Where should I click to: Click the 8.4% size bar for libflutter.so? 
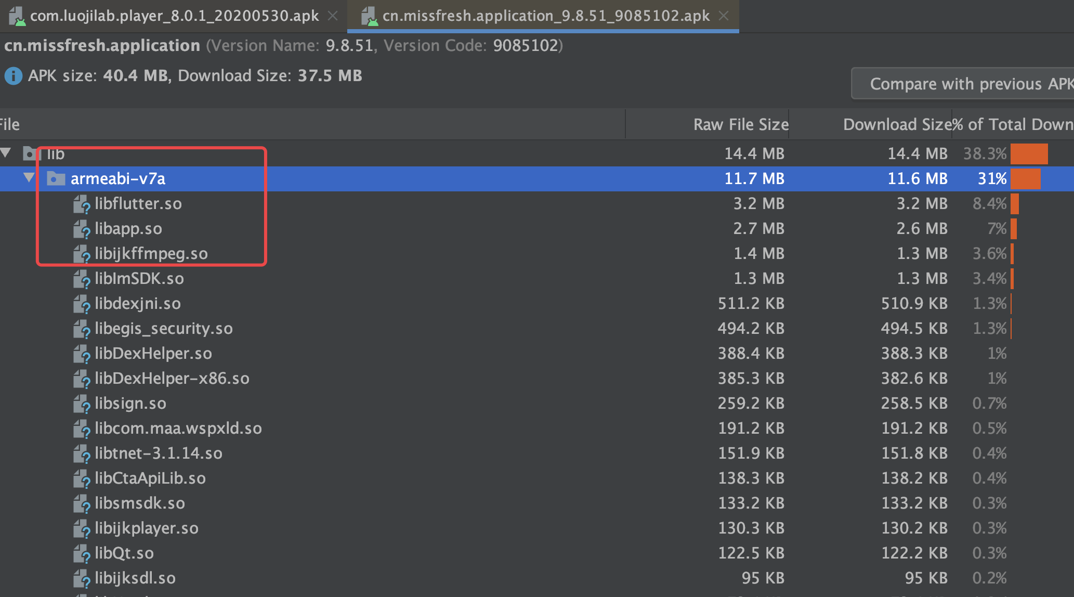1015,203
